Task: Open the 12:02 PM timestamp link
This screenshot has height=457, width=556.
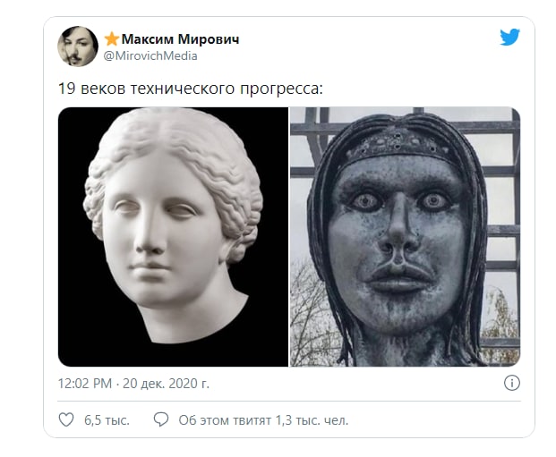Action: pyautogui.click(x=85, y=384)
